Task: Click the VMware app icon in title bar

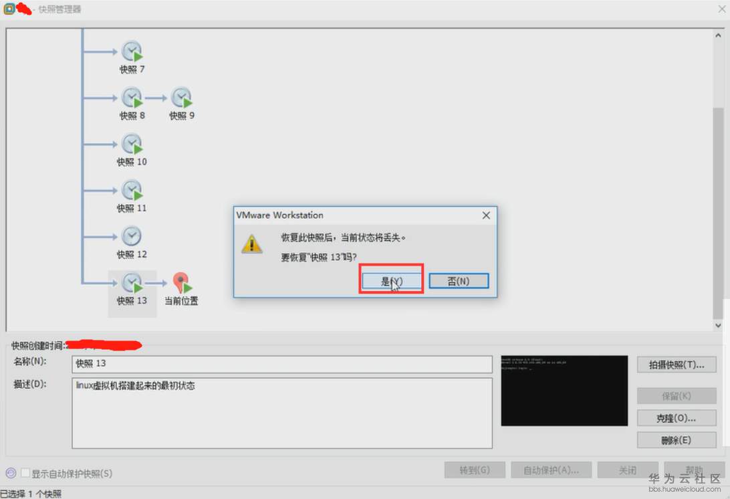Action: click(x=9, y=9)
